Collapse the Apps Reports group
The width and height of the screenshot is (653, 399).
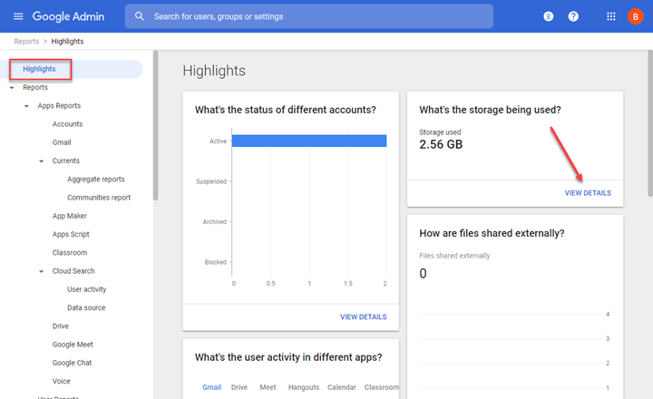(26, 106)
